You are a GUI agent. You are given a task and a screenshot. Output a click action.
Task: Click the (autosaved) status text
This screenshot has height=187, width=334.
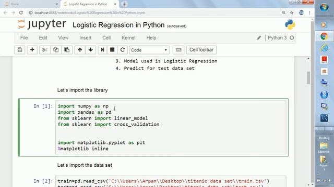[x=176, y=26]
